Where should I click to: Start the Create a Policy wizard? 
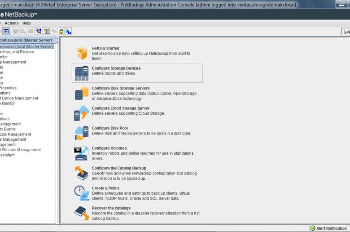click(105, 188)
